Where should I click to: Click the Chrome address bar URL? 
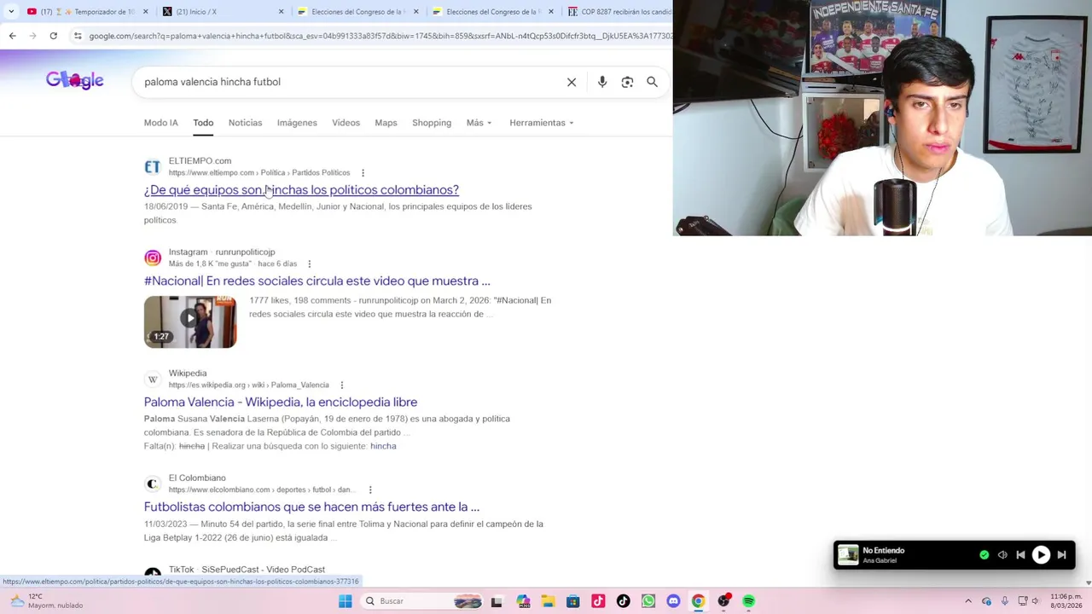pos(380,36)
